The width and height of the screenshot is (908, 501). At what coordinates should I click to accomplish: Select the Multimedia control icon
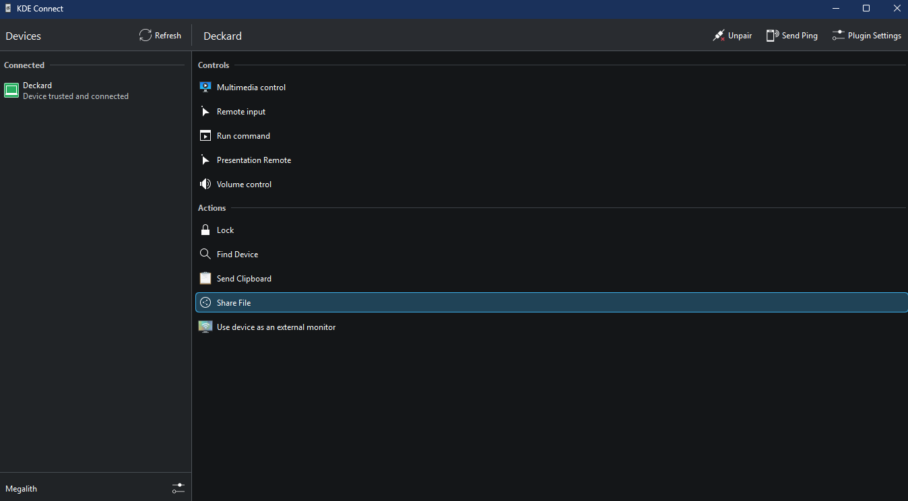[205, 87]
